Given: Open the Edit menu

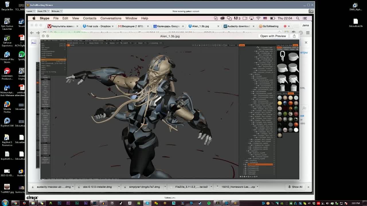Looking at the screenshot, I should pos(65,18).
